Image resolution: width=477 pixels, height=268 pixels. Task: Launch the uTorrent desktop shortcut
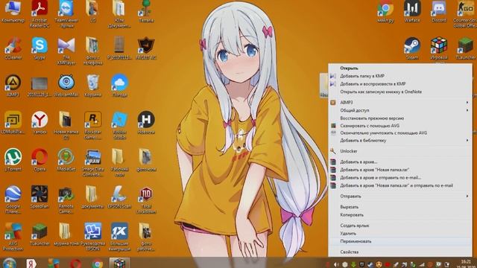click(x=13, y=160)
